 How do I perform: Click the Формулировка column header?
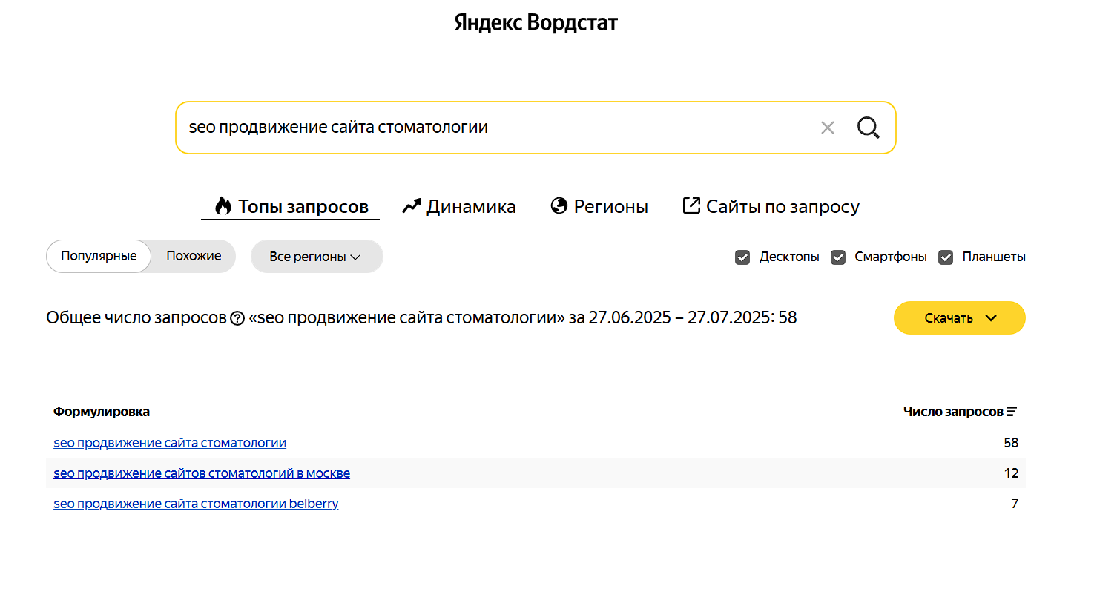click(x=102, y=412)
